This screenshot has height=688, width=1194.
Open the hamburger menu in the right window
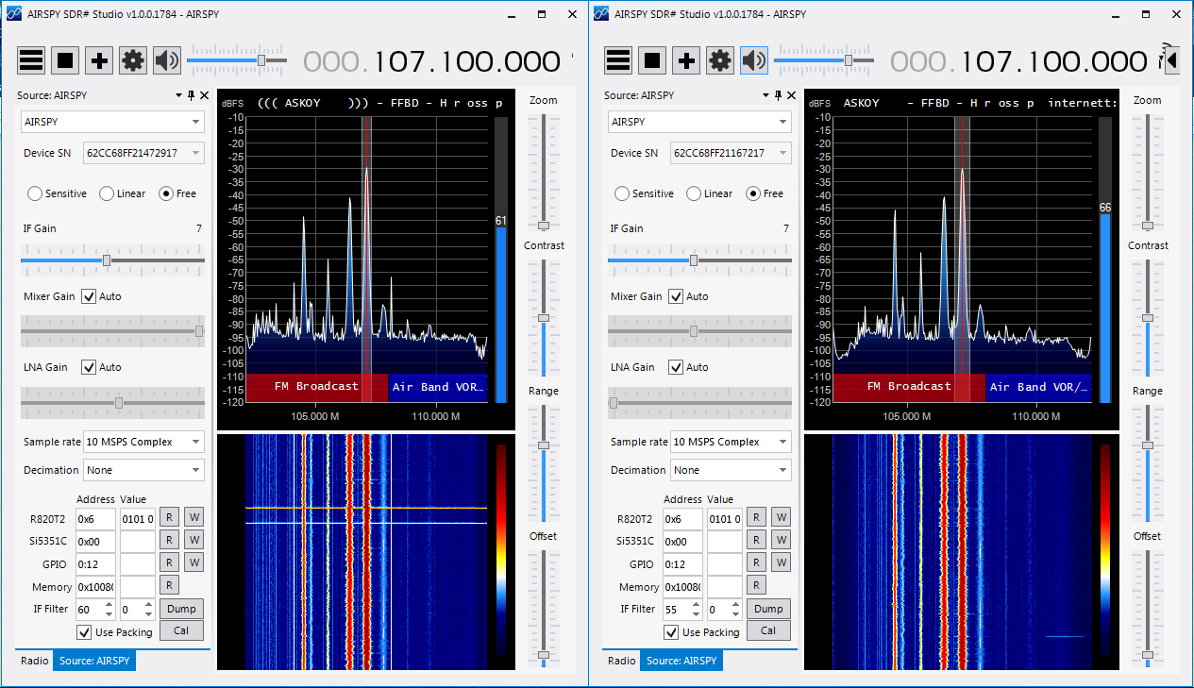pyautogui.click(x=618, y=61)
